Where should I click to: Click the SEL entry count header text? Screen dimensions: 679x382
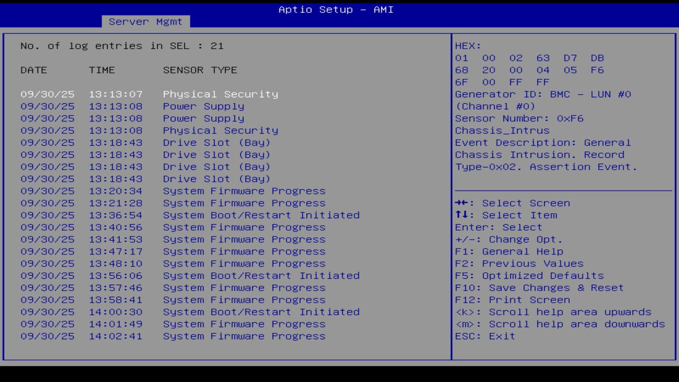(122, 46)
